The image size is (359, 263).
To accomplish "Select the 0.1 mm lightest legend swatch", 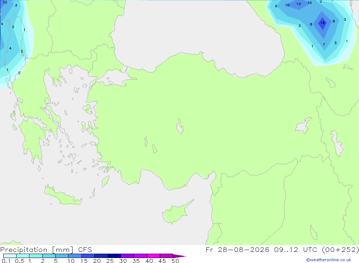I will coord(10,256).
